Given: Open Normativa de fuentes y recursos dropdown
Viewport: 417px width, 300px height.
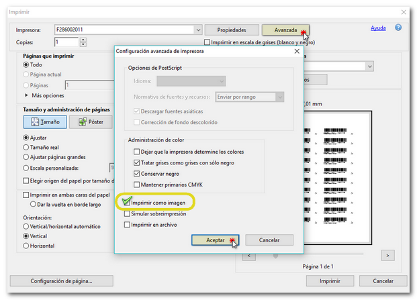Looking at the screenshot, I should pos(279,97).
